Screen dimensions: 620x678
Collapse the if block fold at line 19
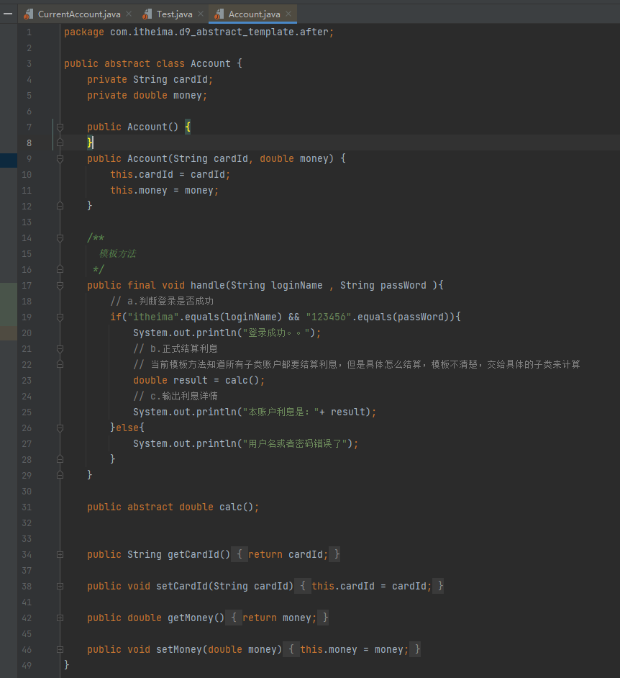tap(60, 317)
